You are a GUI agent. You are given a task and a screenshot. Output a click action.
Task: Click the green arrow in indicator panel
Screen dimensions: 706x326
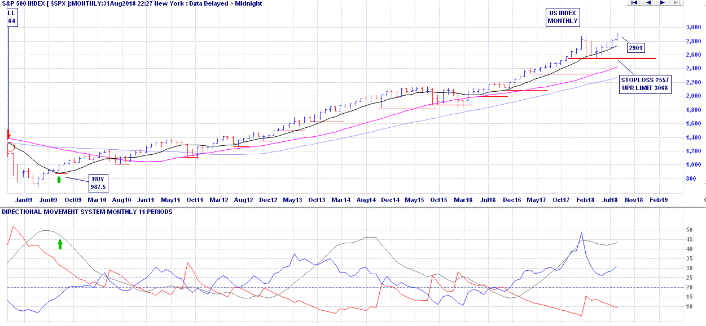coord(60,244)
